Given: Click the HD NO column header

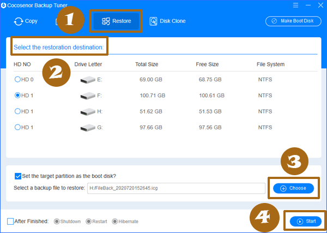Looking at the screenshot, I should (x=22, y=64).
